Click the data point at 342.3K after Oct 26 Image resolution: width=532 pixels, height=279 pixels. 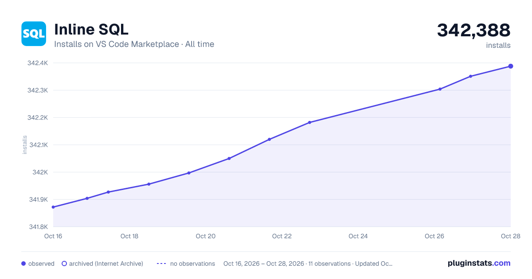point(440,89)
